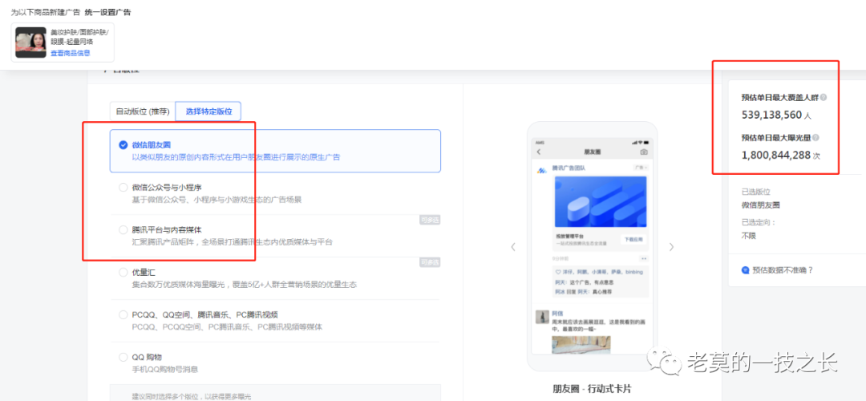Click the 统一设置广告 heading text
Image resolution: width=866 pixels, height=401 pixels.
coord(107,11)
